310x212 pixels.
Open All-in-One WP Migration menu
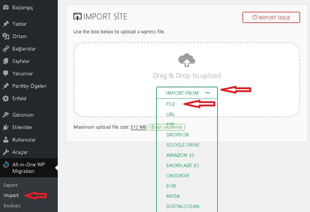[29, 168]
